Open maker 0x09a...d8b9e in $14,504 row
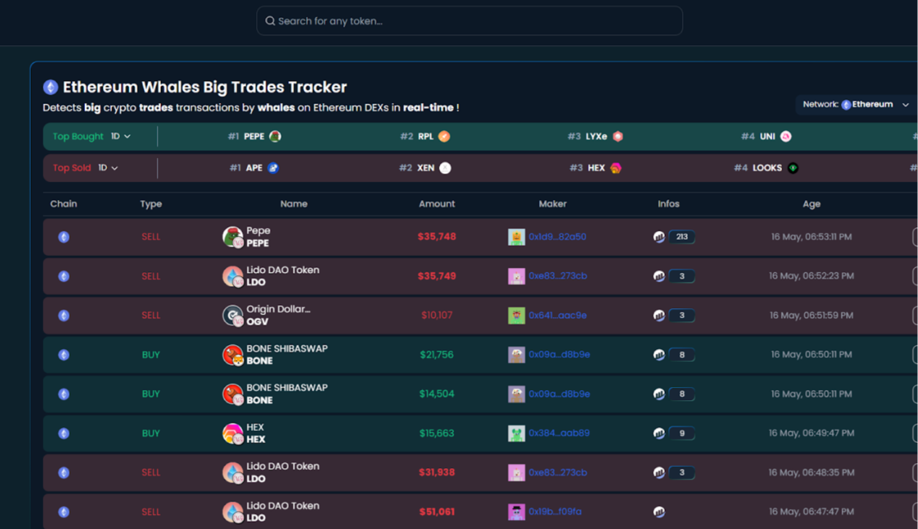The image size is (918, 529). coord(559,394)
